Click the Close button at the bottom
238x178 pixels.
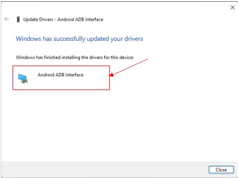coord(221,170)
